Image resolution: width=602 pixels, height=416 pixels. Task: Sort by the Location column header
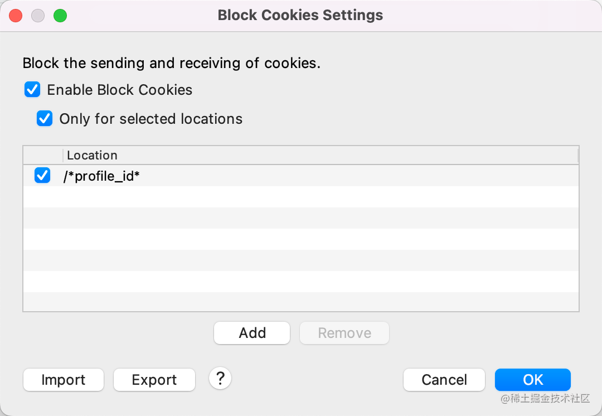tap(93, 155)
